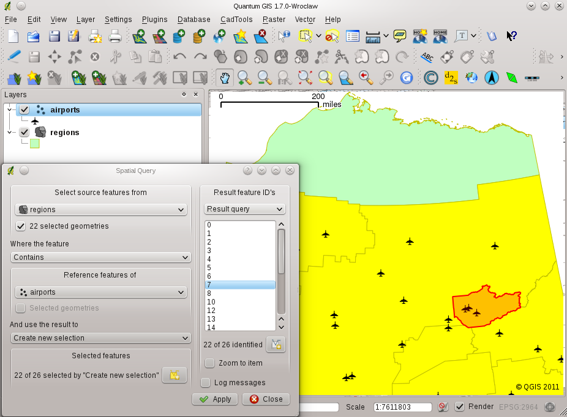Open the reference layer airports dropdown
This screenshot has height=417, width=567.
(x=101, y=292)
